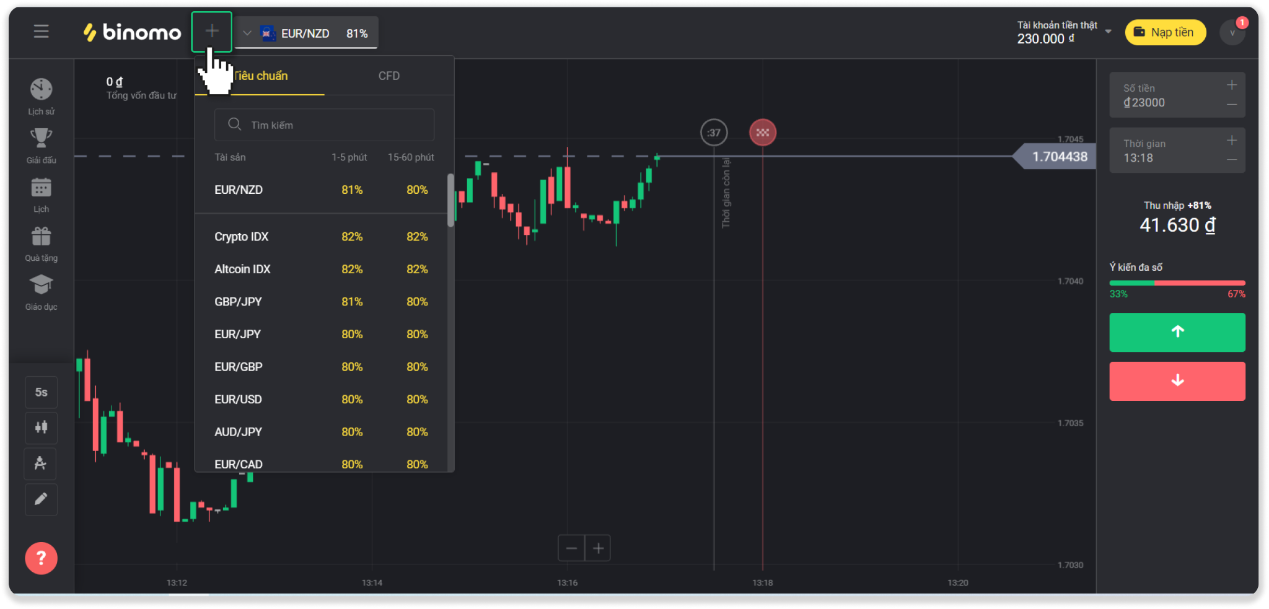The image size is (1269, 609).
Task: Click the Nạp tiền deposit button
Action: coord(1165,33)
